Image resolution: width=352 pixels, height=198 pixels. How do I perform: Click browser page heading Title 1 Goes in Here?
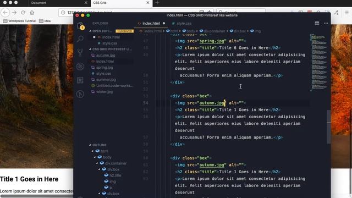(x=29, y=179)
